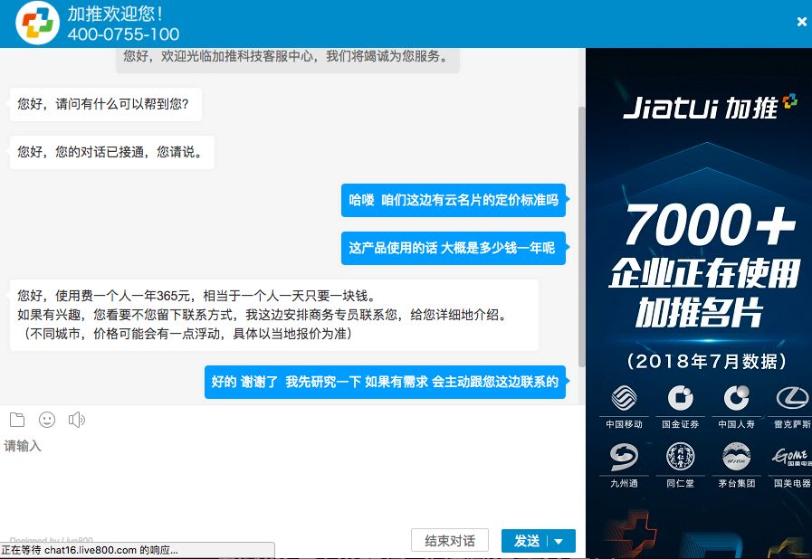Click the 同仁堂 logo icon
Image resolution: width=812 pixels, height=559 pixels.
pyautogui.click(x=680, y=458)
